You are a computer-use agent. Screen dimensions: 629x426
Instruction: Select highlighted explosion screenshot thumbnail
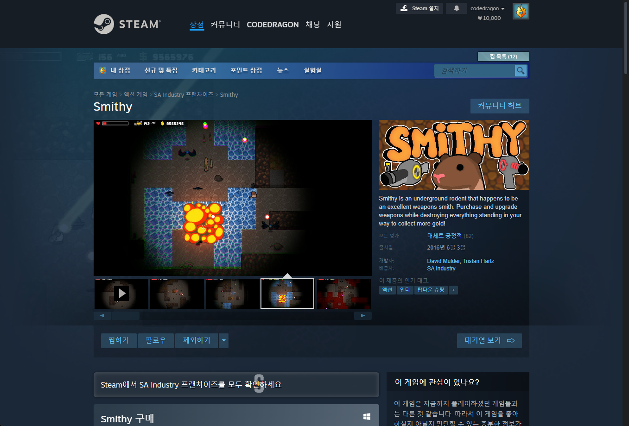tap(287, 294)
